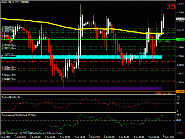Click the 1.5635 price axis label
The image size is (185, 139).
coord(181,74)
